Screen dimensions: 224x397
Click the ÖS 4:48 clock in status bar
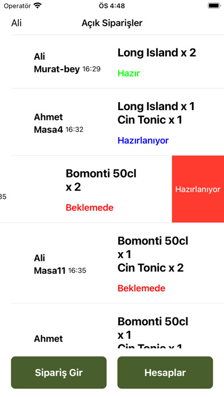point(112,6)
